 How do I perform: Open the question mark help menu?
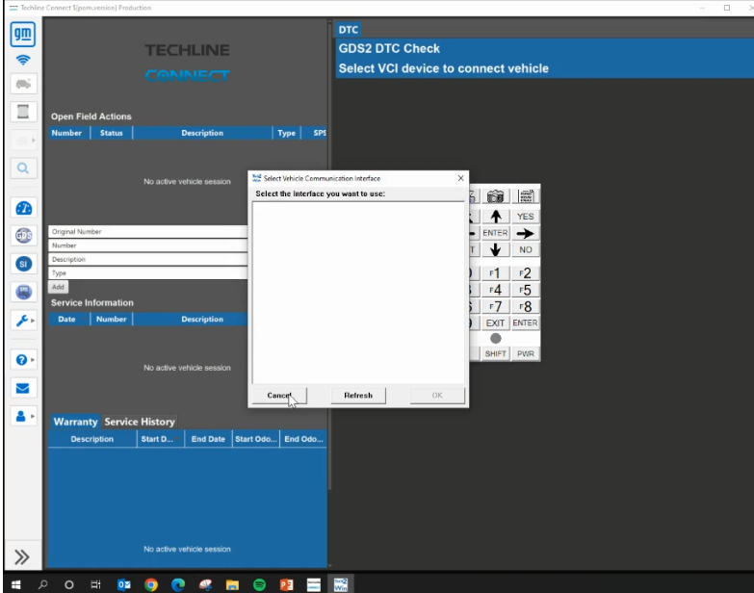23,359
